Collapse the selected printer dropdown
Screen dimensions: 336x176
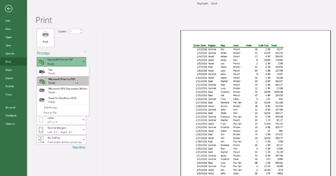coord(83,62)
